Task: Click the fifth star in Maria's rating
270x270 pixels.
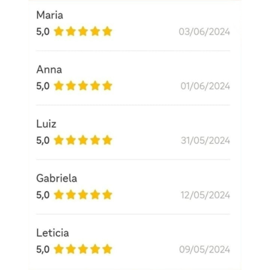Action: pyautogui.click(x=107, y=32)
